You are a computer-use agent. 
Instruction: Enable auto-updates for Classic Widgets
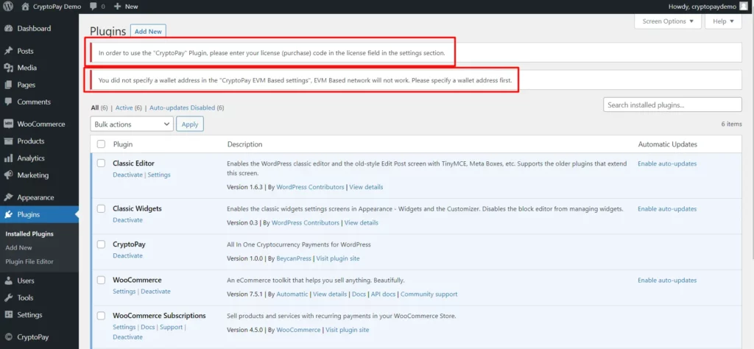coord(667,209)
